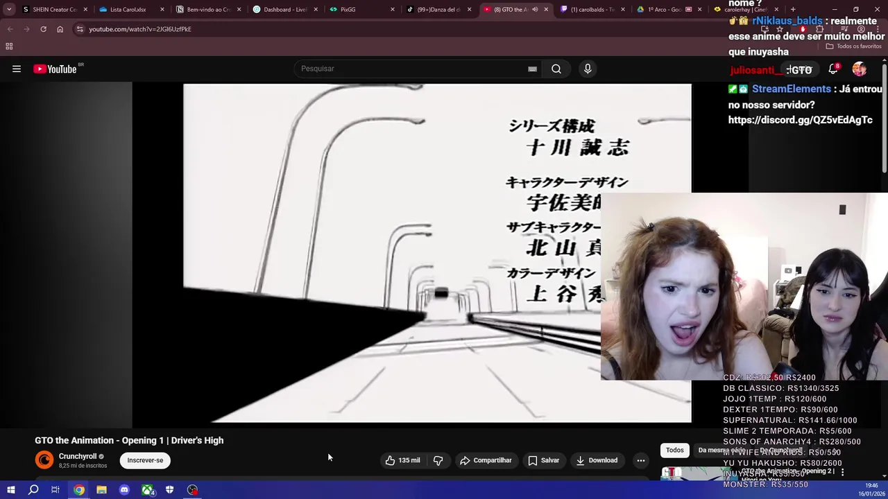Screen dimensions: 888x499
Task: Open File Explorer from the taskbar
Action: (101, 490)
